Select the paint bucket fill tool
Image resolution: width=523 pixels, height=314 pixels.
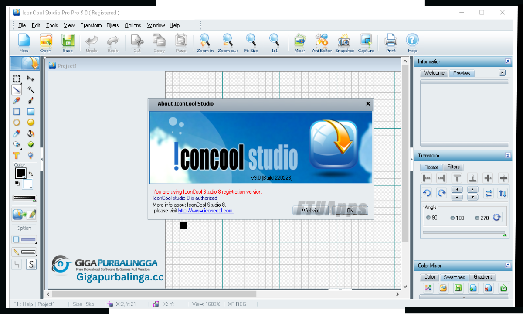coord(31,133)
